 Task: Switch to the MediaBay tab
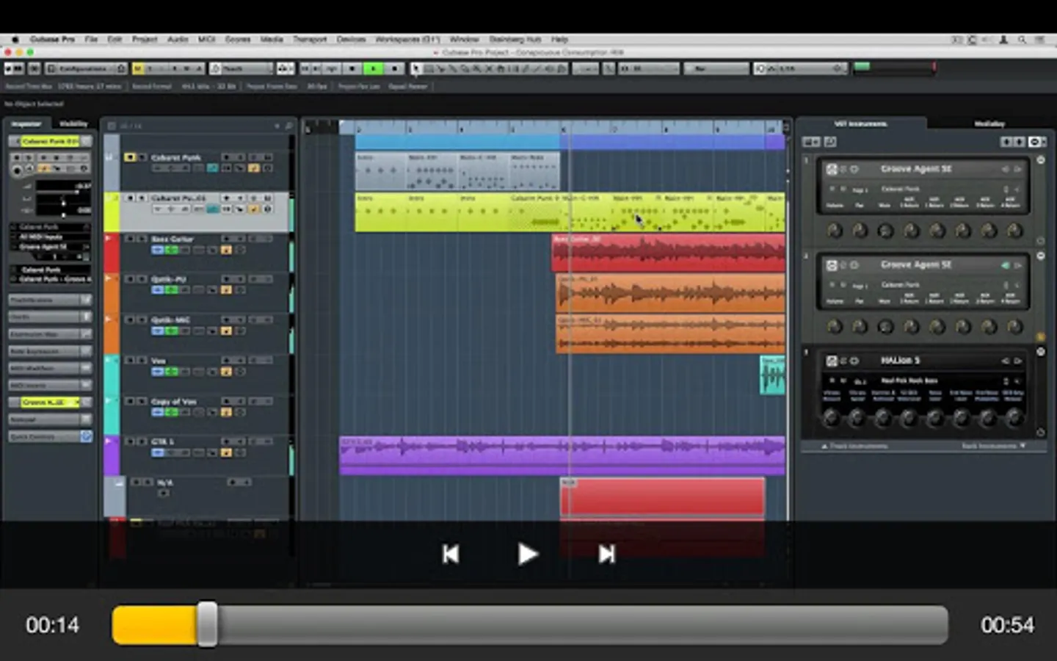989,123
